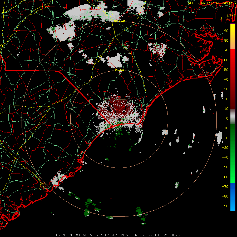Click the "0.5 DEG" elevation text in footer
The width and height of the screenshot is (237, 237).
click(x=120, y=235)
